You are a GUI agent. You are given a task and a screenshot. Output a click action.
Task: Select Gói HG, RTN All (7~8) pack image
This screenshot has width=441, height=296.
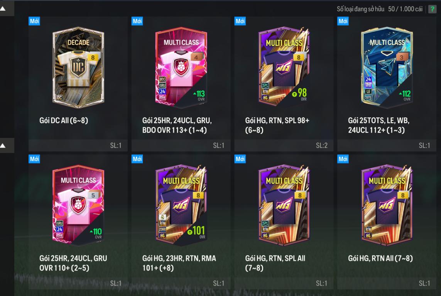click(x=387, y=205)
